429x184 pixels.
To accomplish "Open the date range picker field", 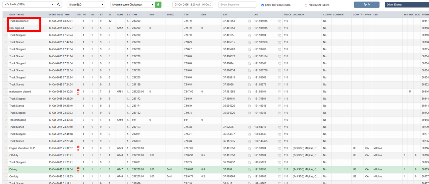I will point(193,5).
